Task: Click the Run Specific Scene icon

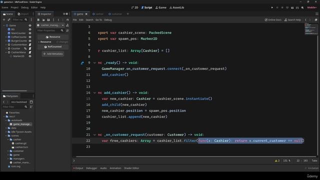Action: 297,7
